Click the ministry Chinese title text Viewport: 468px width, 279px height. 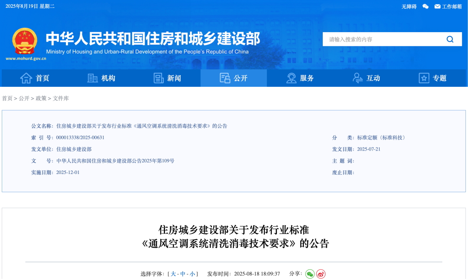pos(153,39)
